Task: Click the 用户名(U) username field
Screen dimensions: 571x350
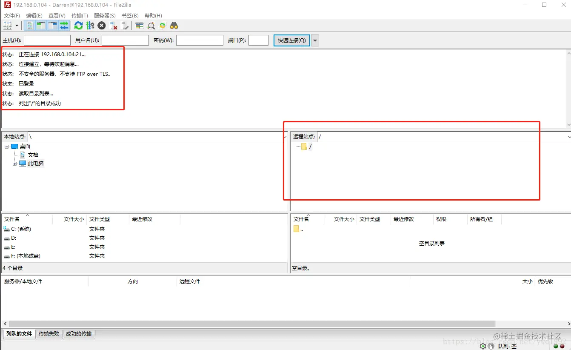Action: coord(125,40)
